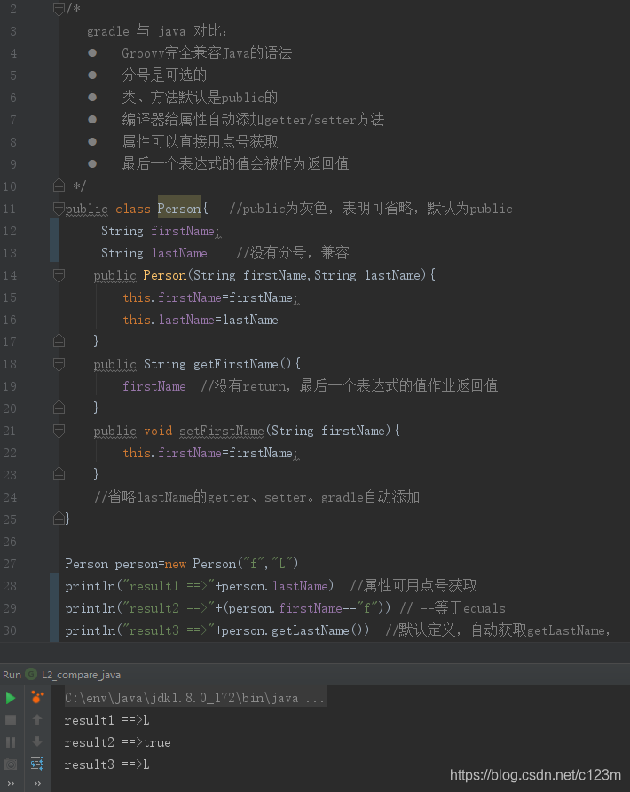Click the new keyword on line 27

pos(176,564)
